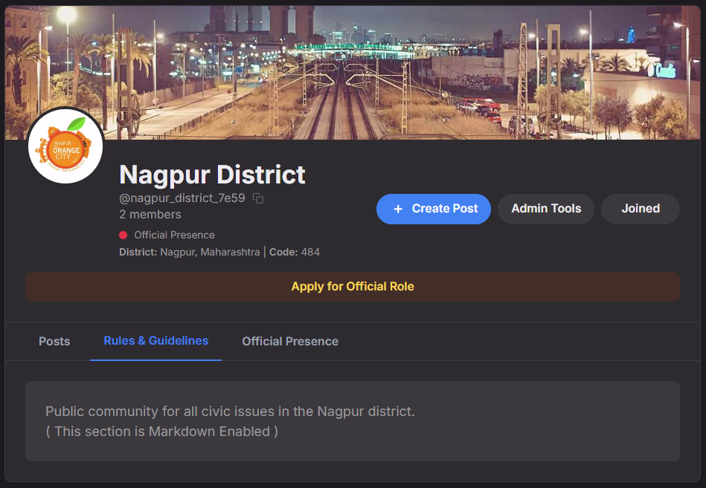This screenshot has height=488, width=706.
Task: Click Joined to manage membership
Action: pyautogui.click(x=640, y=209)
